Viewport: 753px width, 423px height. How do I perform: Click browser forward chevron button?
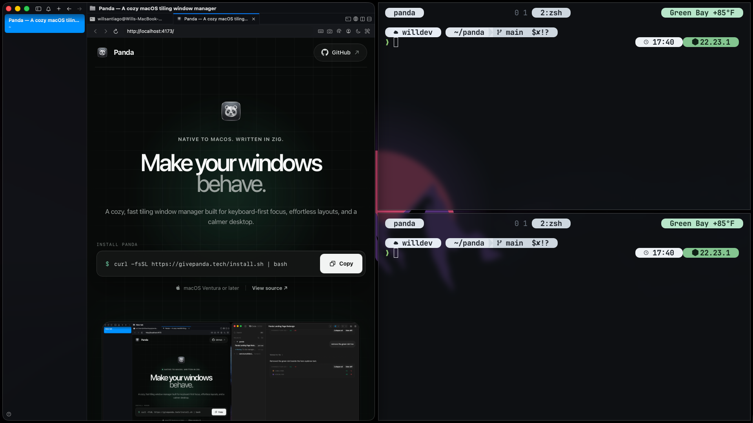click(x=105, y=31)
